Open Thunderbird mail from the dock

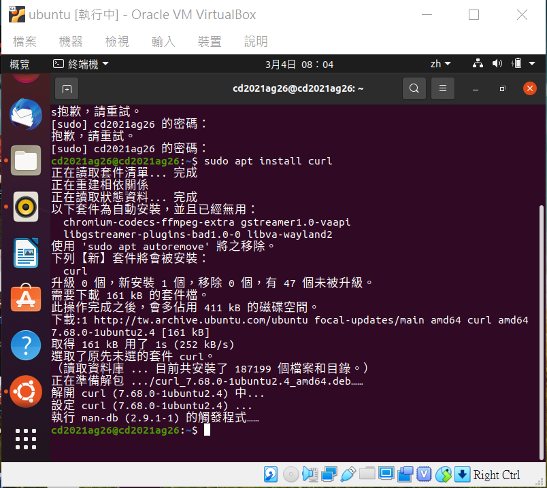[x=26, y=114]
